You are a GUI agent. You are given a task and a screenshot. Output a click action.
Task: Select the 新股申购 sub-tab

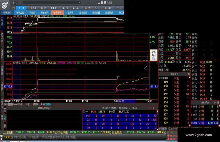click(45, 13)
